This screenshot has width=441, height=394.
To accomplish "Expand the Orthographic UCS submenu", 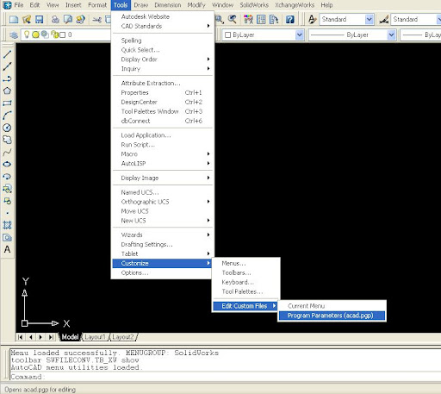I will click(x=163, y=202).
